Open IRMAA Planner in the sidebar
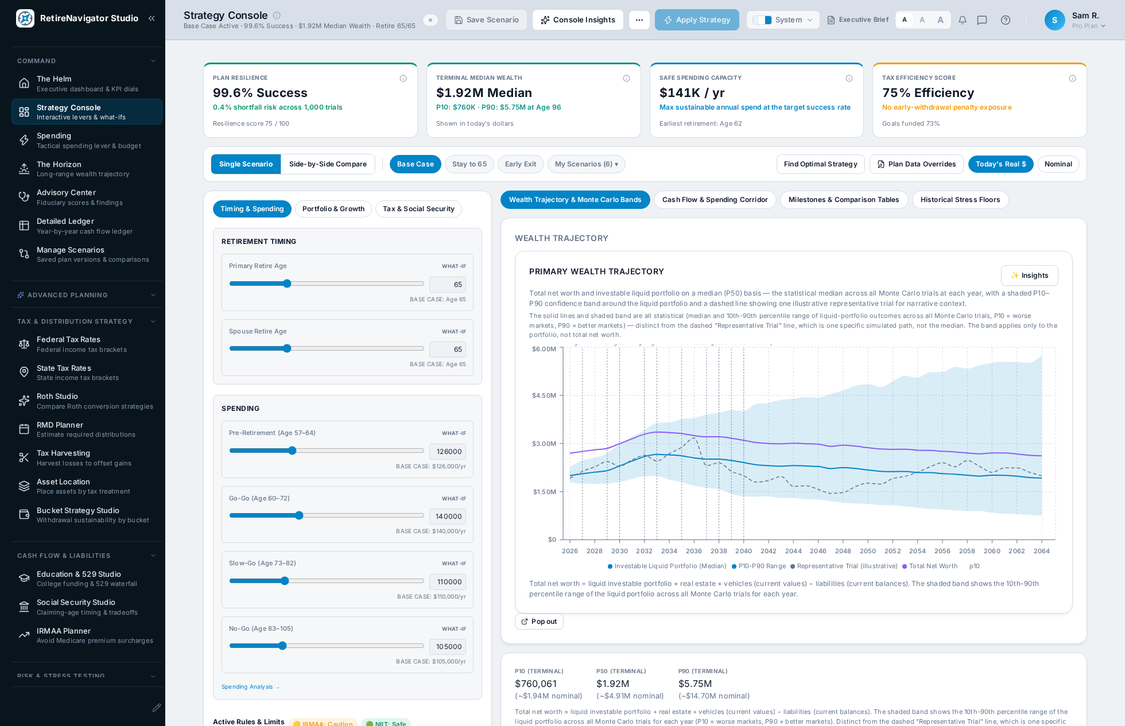The width and height of the screenshot is (1125, 726). (87, 635)
